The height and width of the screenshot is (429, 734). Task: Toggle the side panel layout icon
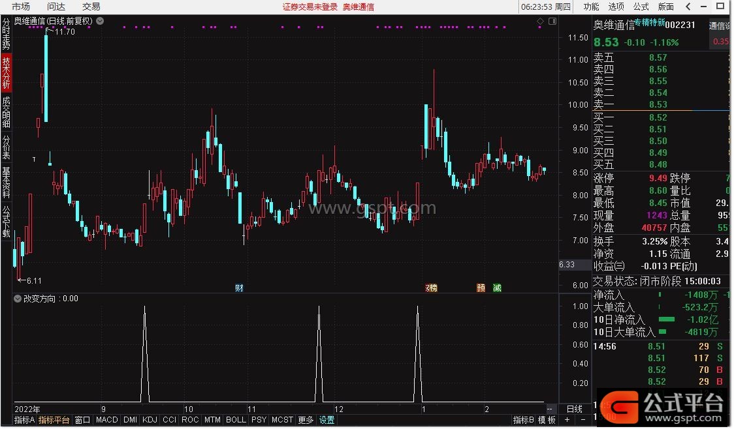pos(552,22)
